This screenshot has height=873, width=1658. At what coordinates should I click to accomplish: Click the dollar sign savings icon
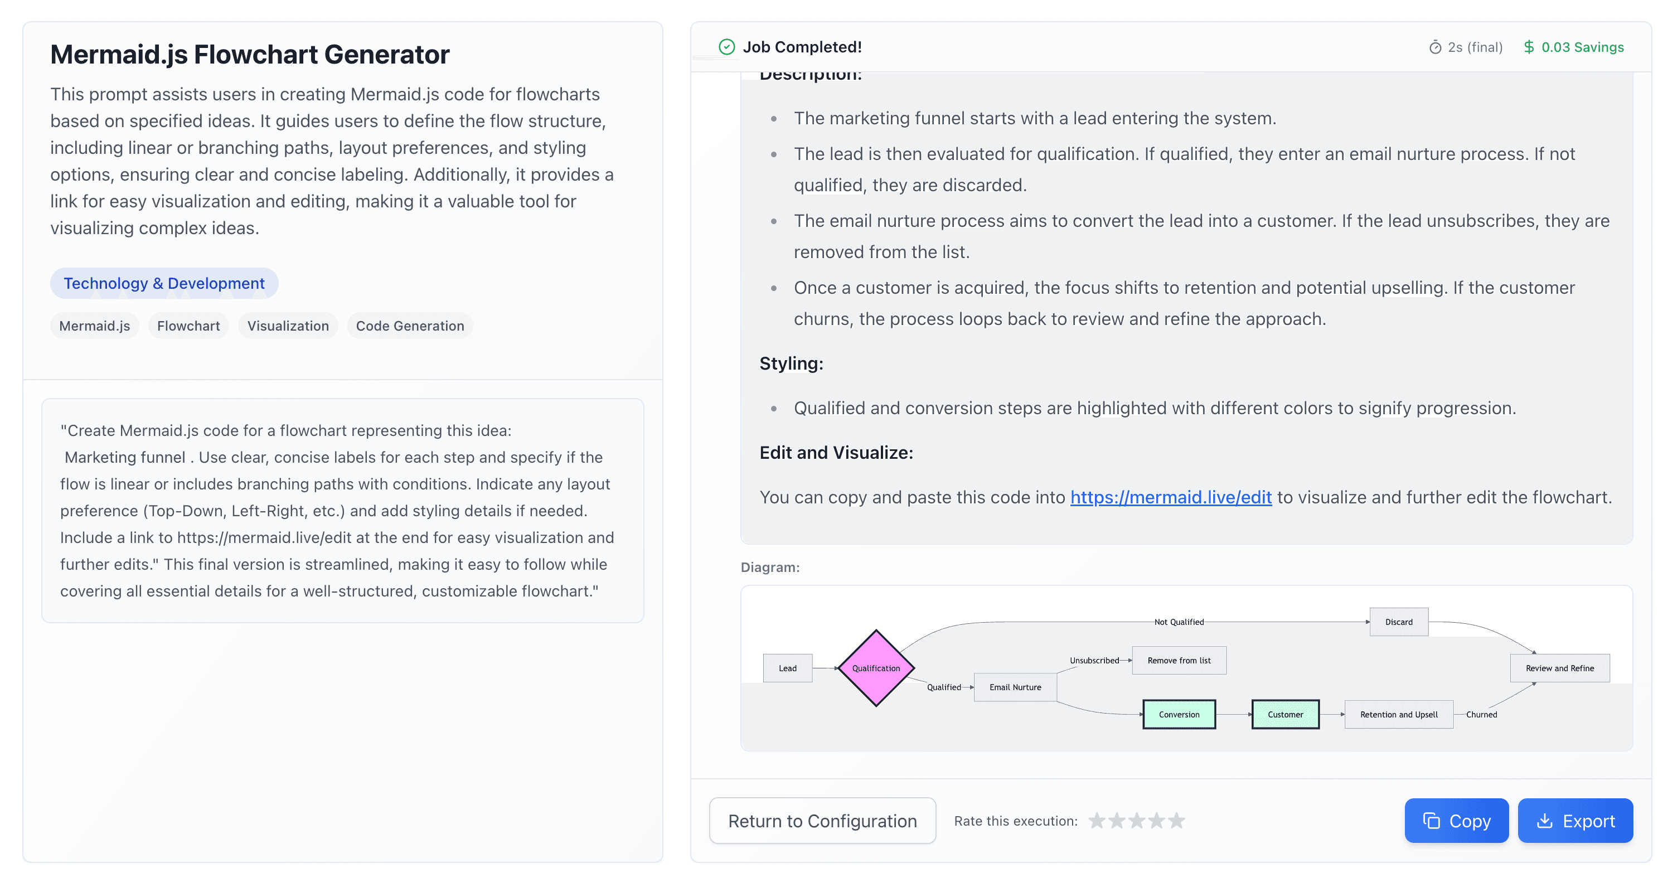click(x=1529, y=47)
